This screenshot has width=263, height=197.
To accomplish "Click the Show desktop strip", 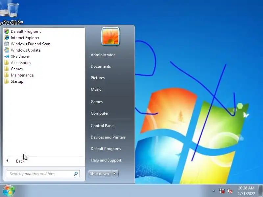I will click(261, 191).
